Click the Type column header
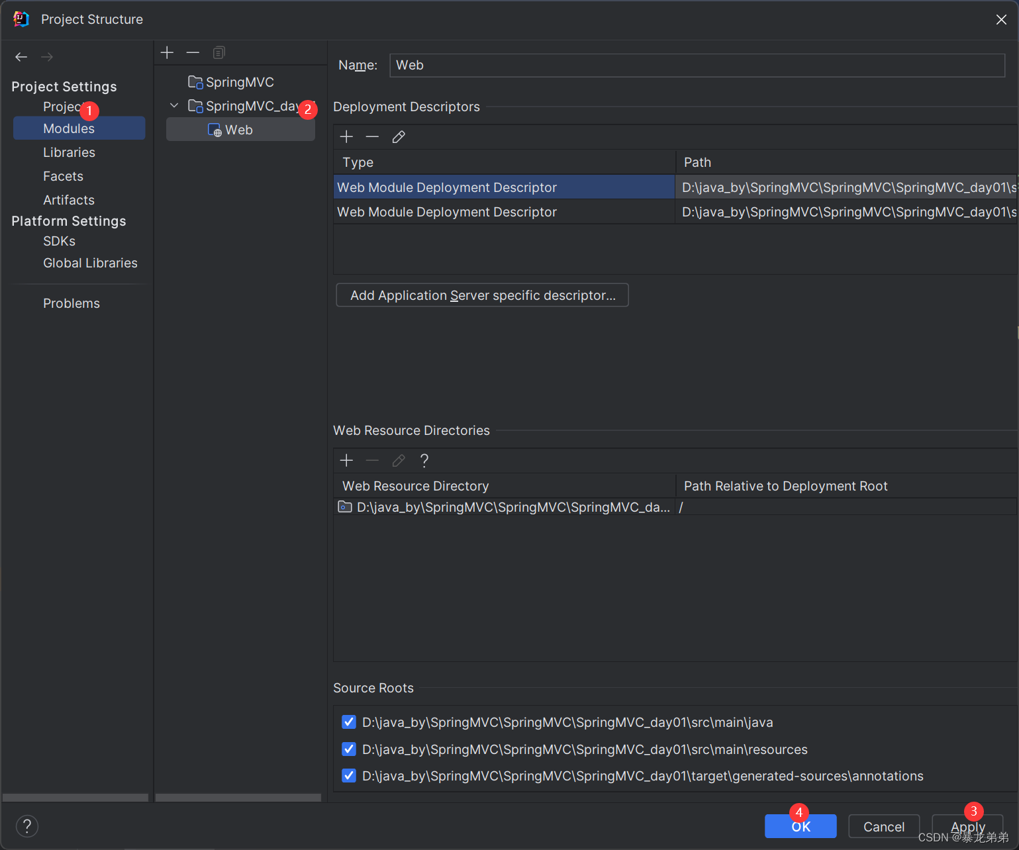Image resolution: width=1019 pixels, height=850 pixels. click(x=505, y=162)
